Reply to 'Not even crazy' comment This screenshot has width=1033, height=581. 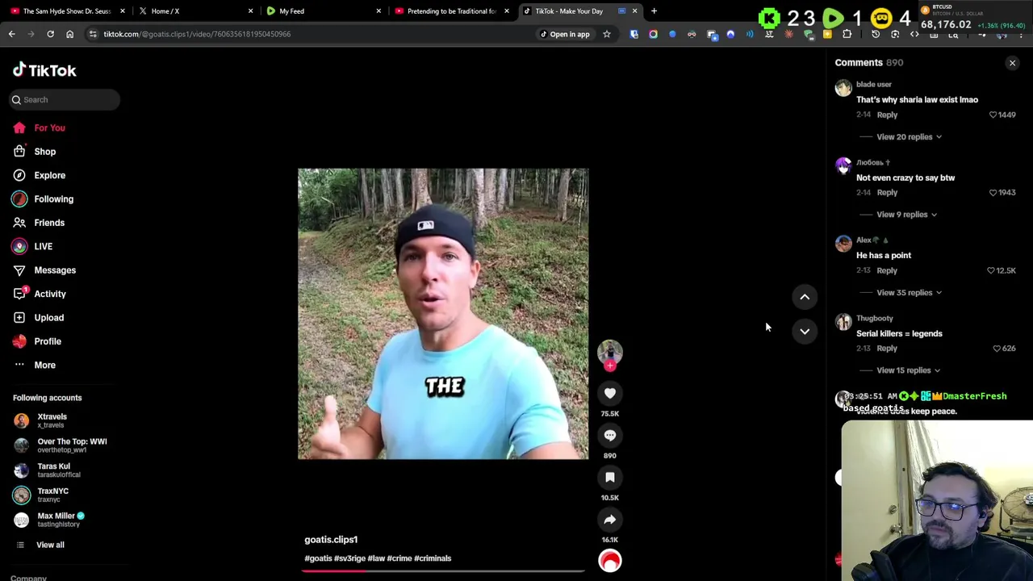[x=887, y=193]
